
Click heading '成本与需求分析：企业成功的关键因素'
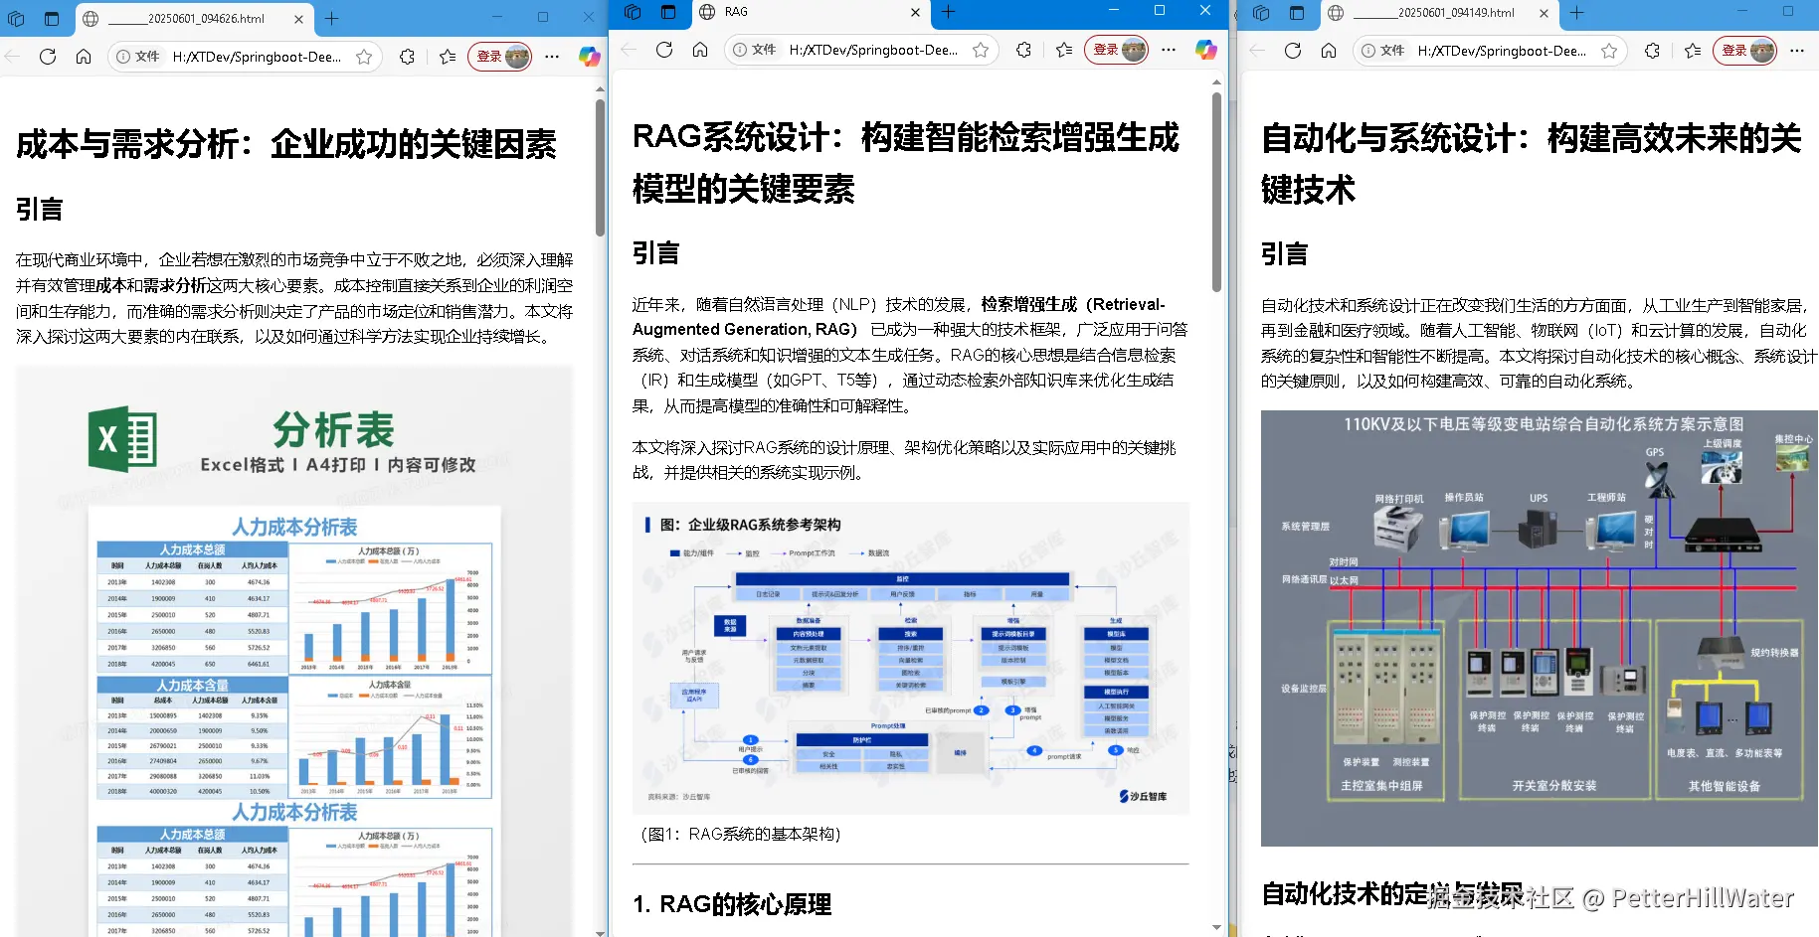pos(286,144)
